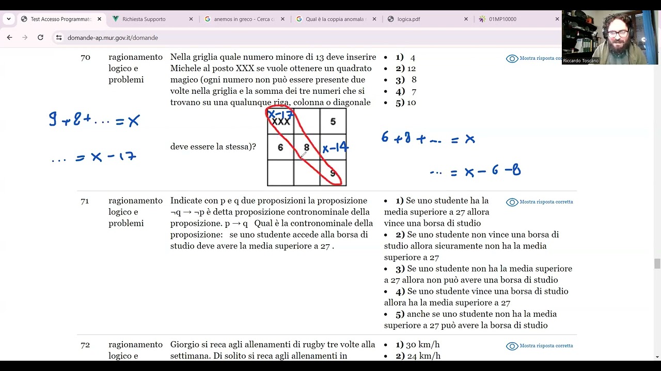
Task: Click question 70 text "Nella griglia quale numero"
Action: pos(273,80)
